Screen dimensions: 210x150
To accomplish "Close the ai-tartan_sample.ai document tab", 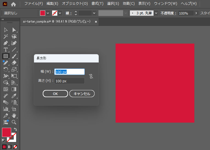I will coord(96,22).
